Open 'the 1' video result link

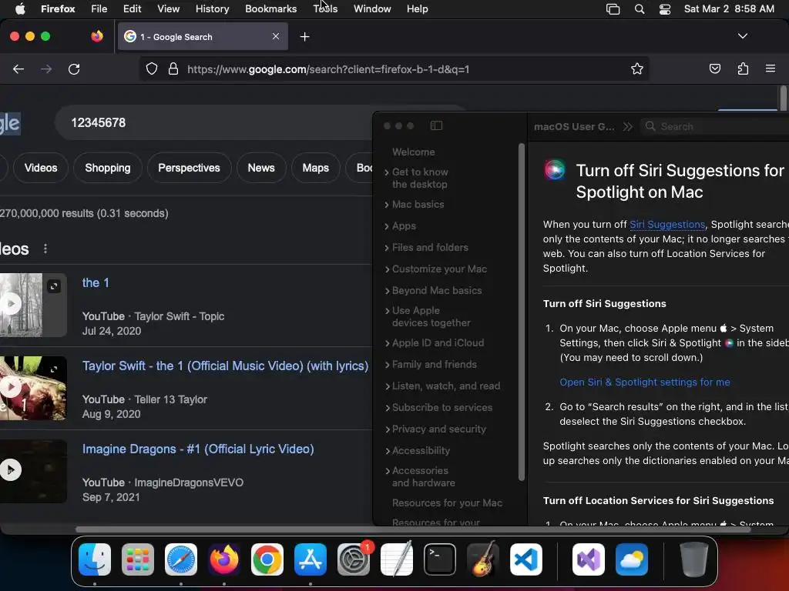(x=96, y=283)
